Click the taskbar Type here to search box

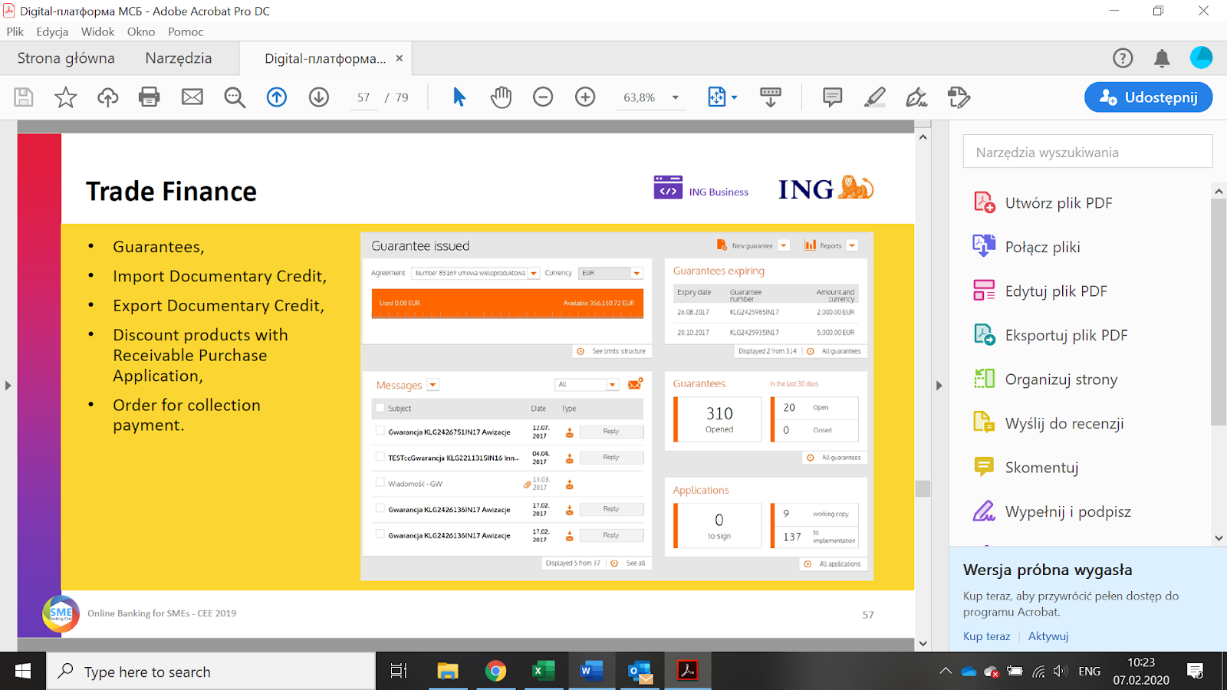tap(212, 672)
